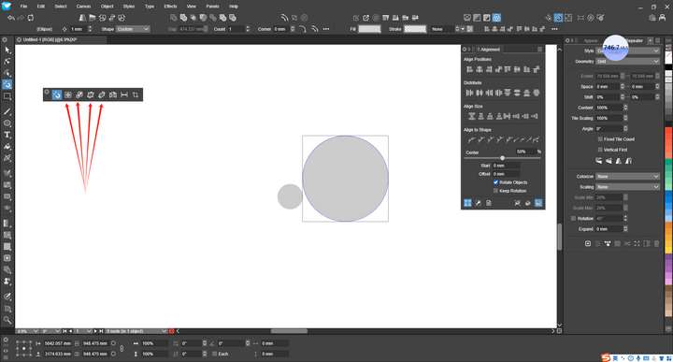Toggle the Each checkbox in bottom bar
Image resolution: width=673 pixels, height=362 pixels.
215,354
